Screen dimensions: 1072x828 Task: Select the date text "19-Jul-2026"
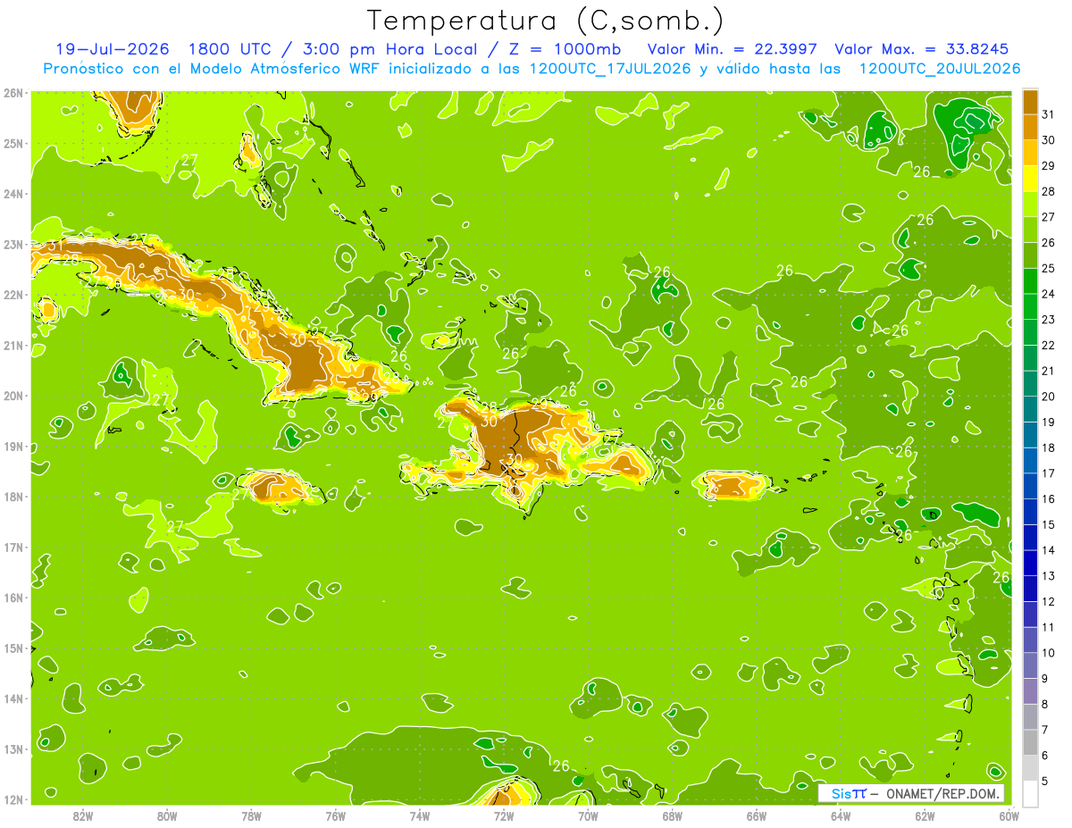point(113,49)
